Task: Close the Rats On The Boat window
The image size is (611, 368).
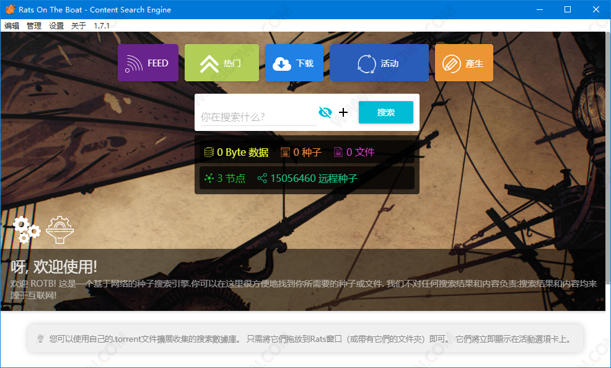Action: pos(596,9)
